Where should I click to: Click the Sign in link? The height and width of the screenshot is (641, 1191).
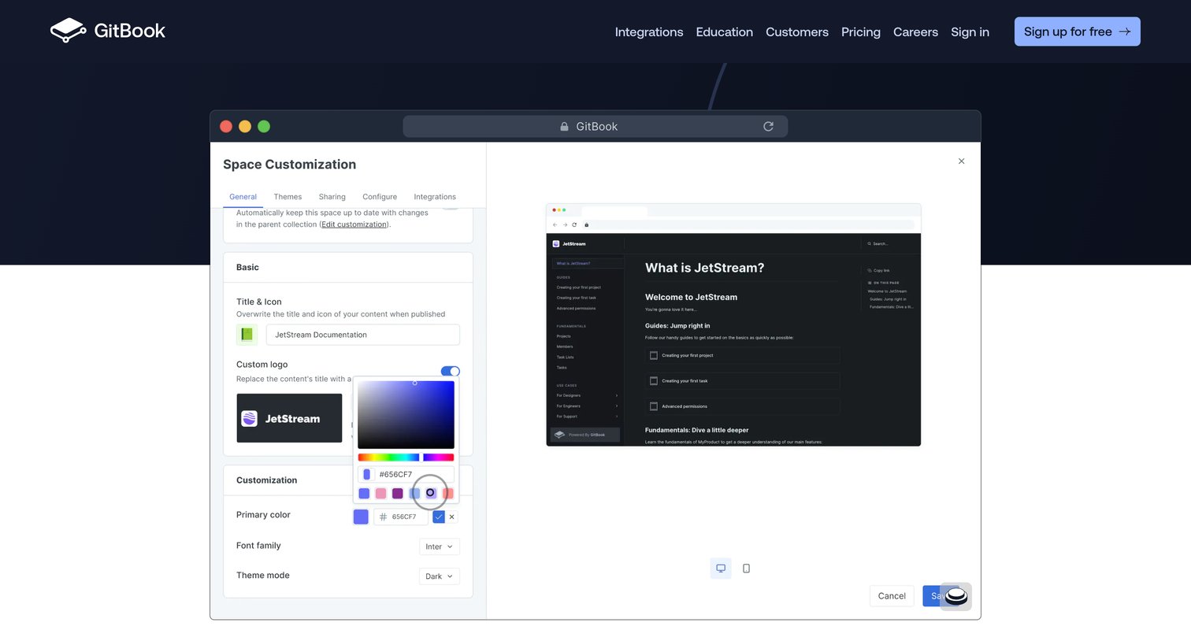pos(970,31)
